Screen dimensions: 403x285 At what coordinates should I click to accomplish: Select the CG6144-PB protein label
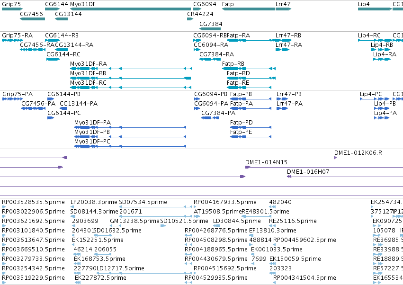(x=64, y=94)
